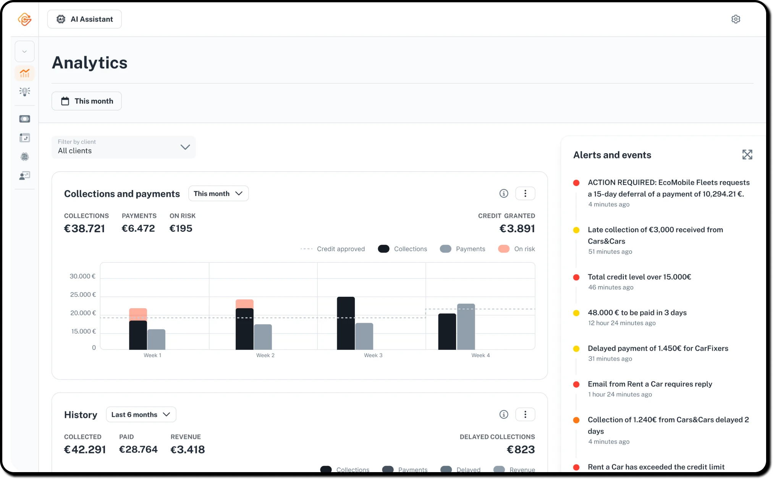
Task: Open Collections and payments period dropdown
Action: click(218, 193)
